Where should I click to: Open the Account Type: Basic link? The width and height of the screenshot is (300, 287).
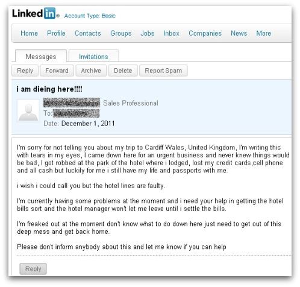pos(90,16)
